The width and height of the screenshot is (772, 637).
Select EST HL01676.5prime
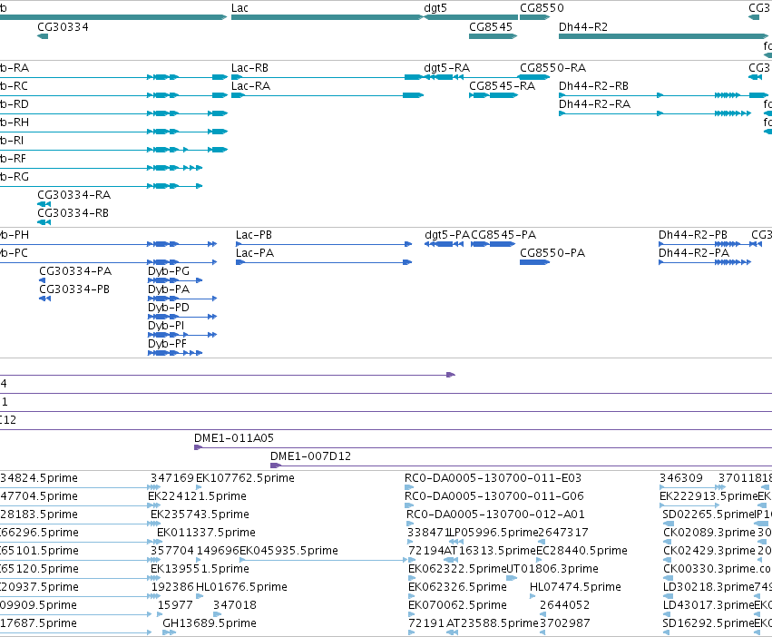click(199, 596)
